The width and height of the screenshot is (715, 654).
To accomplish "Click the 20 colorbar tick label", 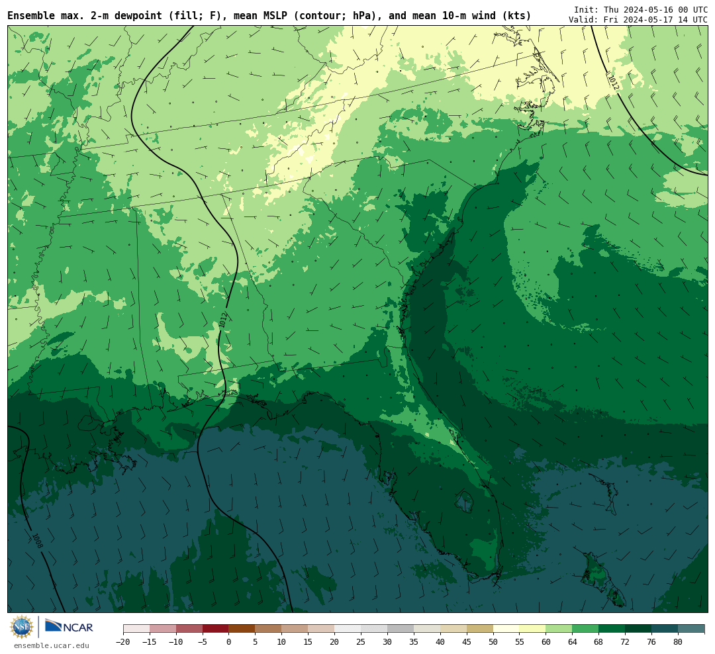I will tap(335, 642).
